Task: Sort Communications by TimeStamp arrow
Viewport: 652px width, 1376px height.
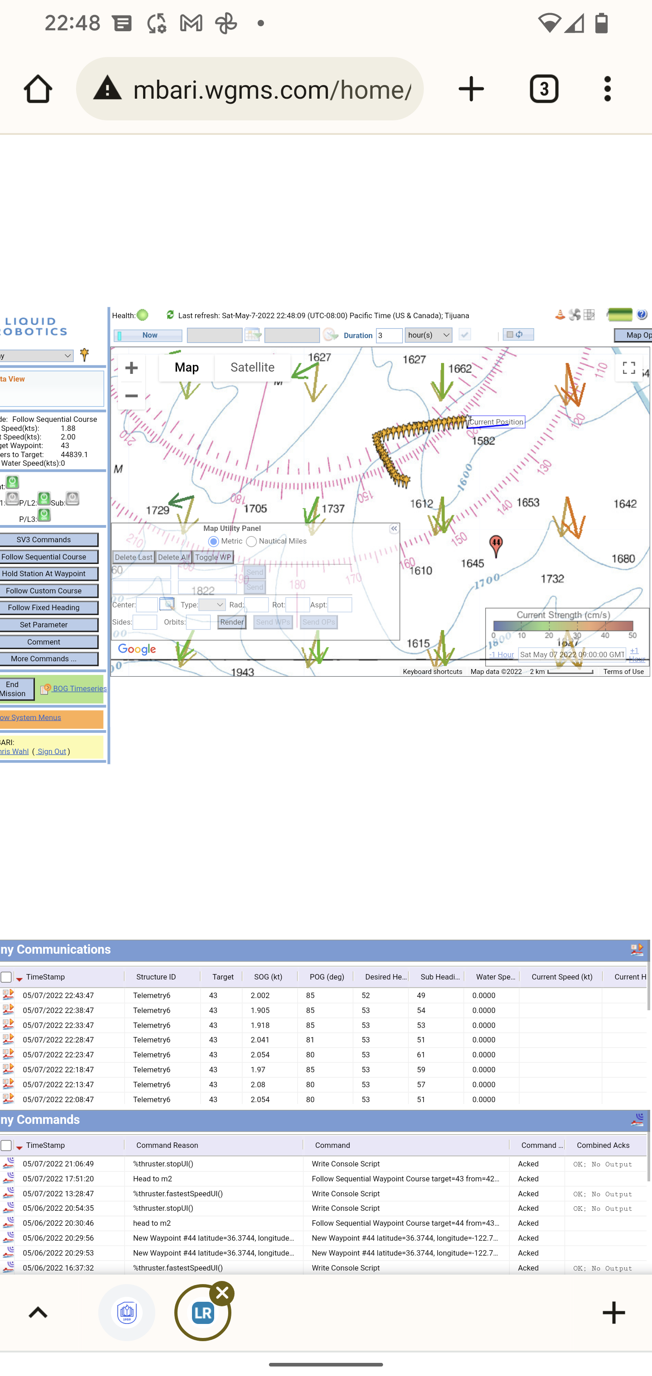Action: 19,979
